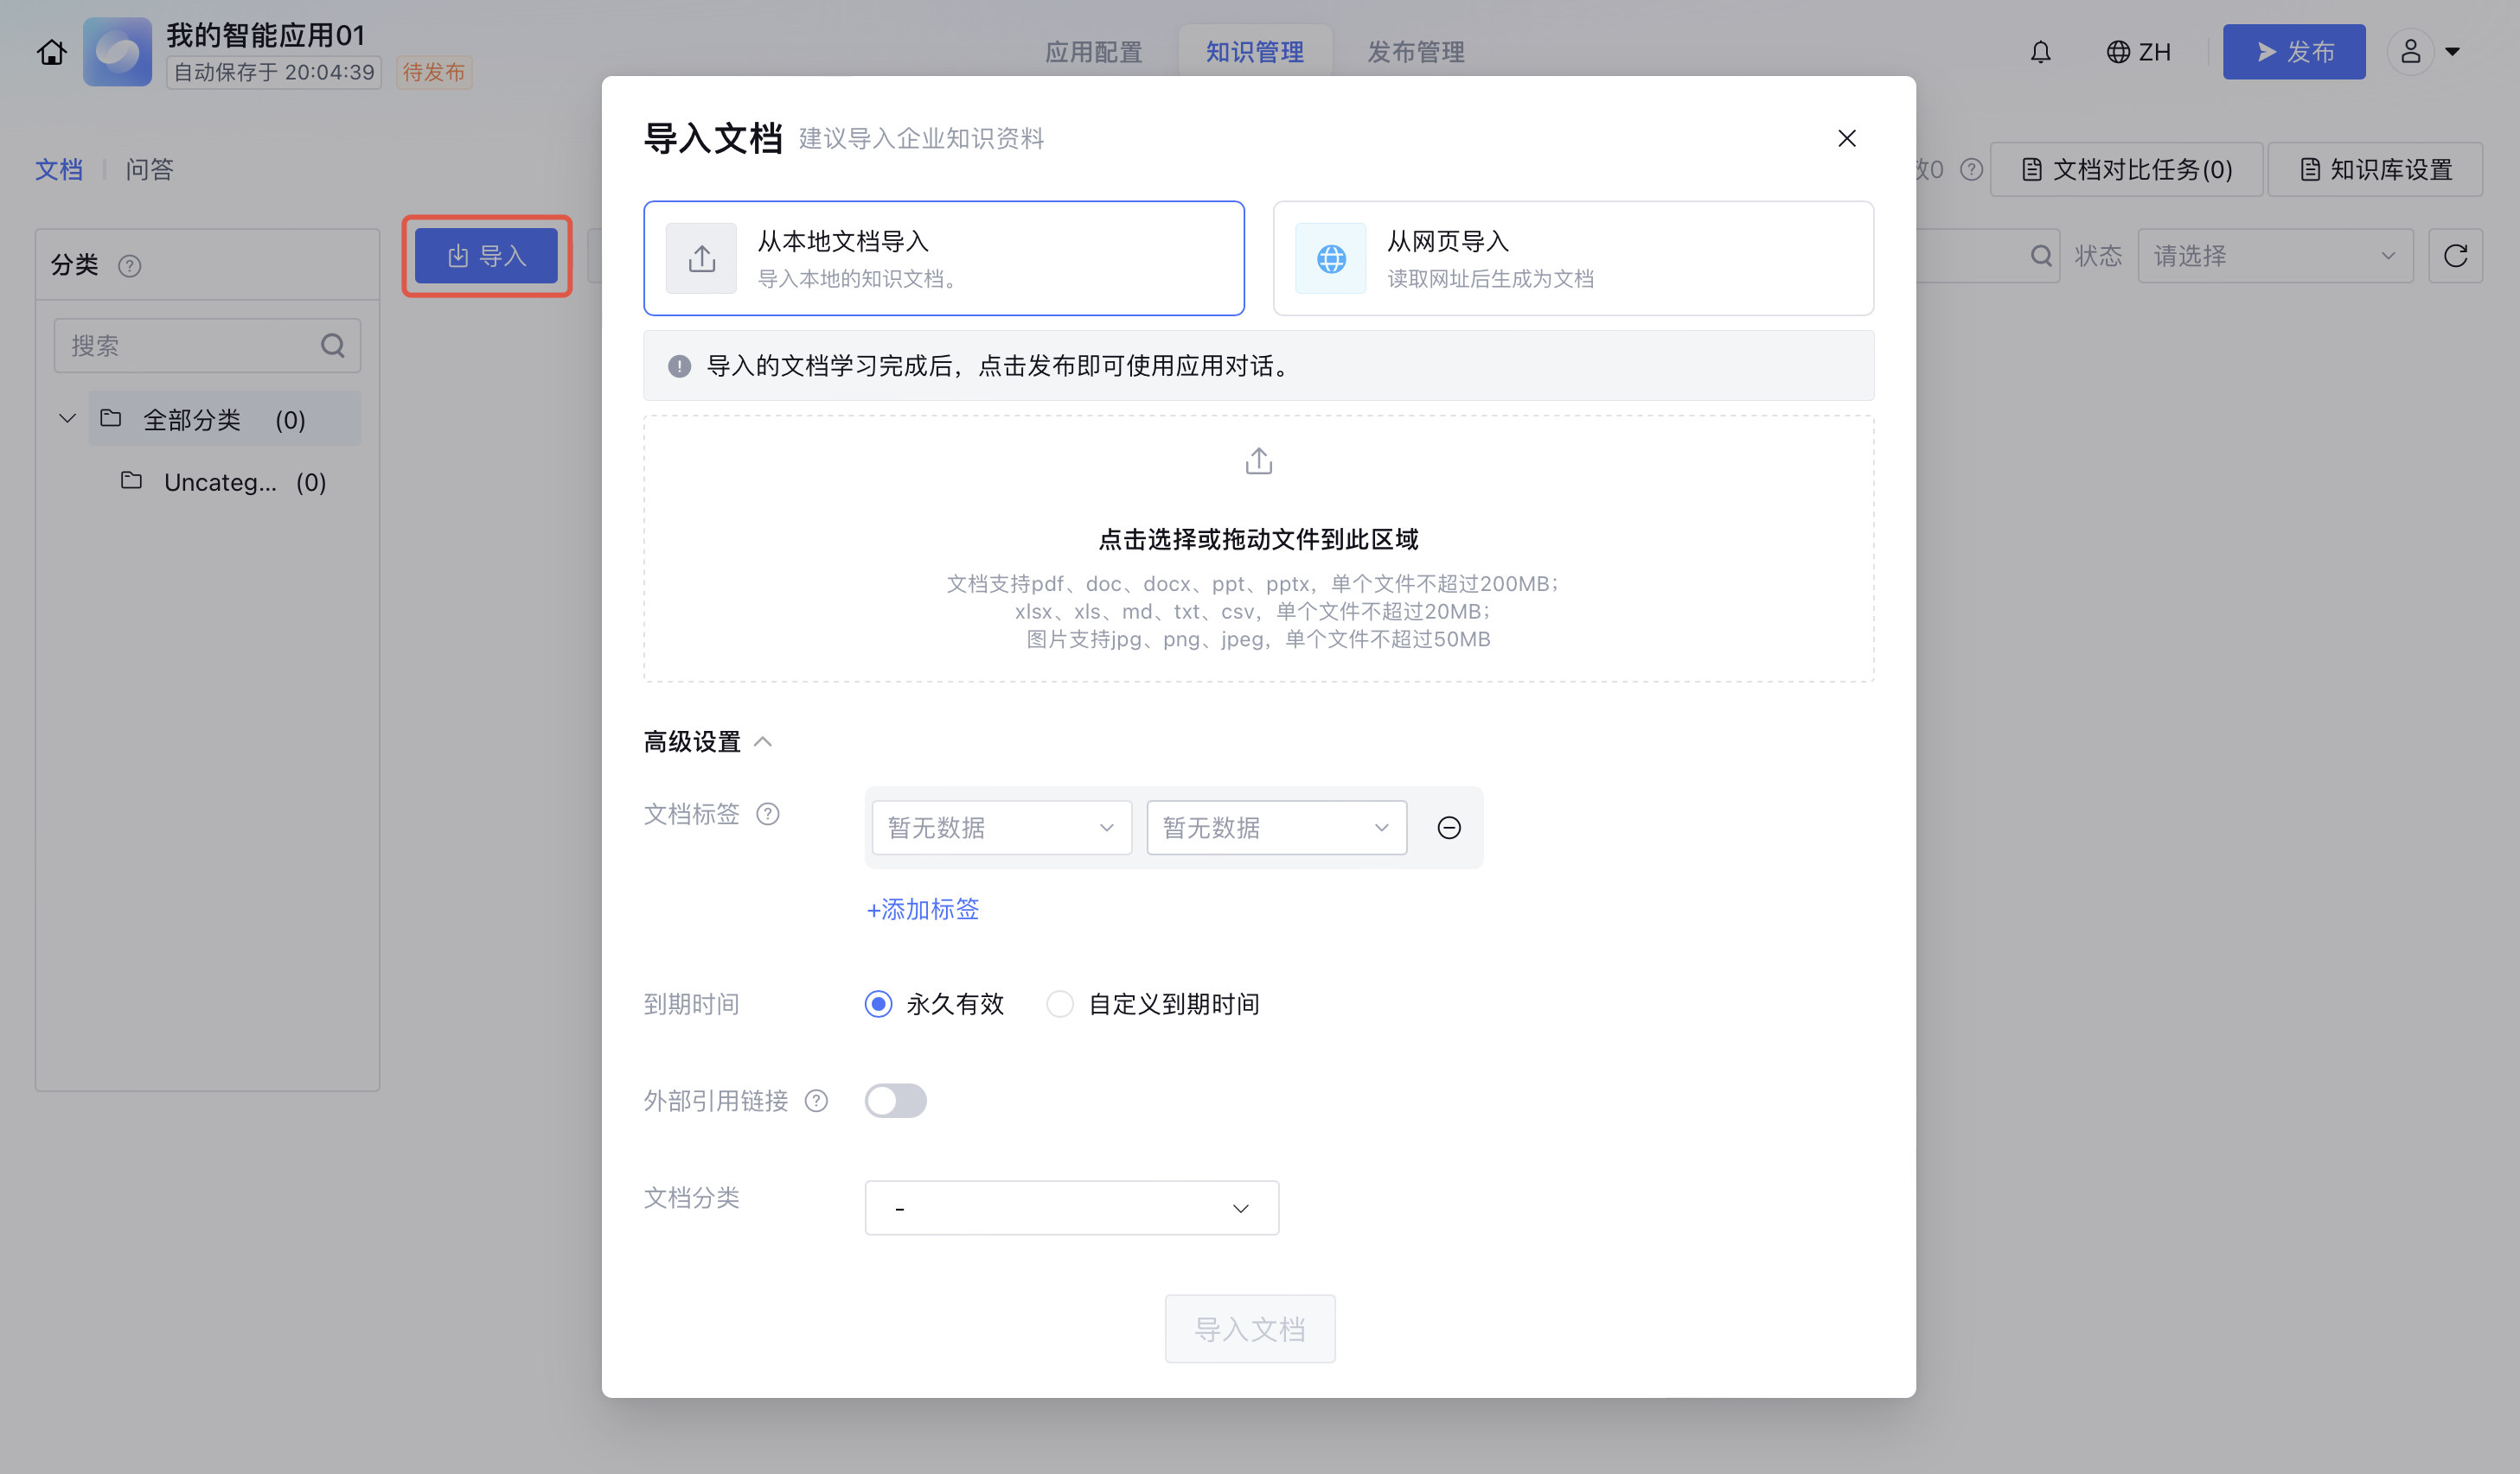Click the refresh icon button
2520x1474 pixels.
click(2455, 256)
